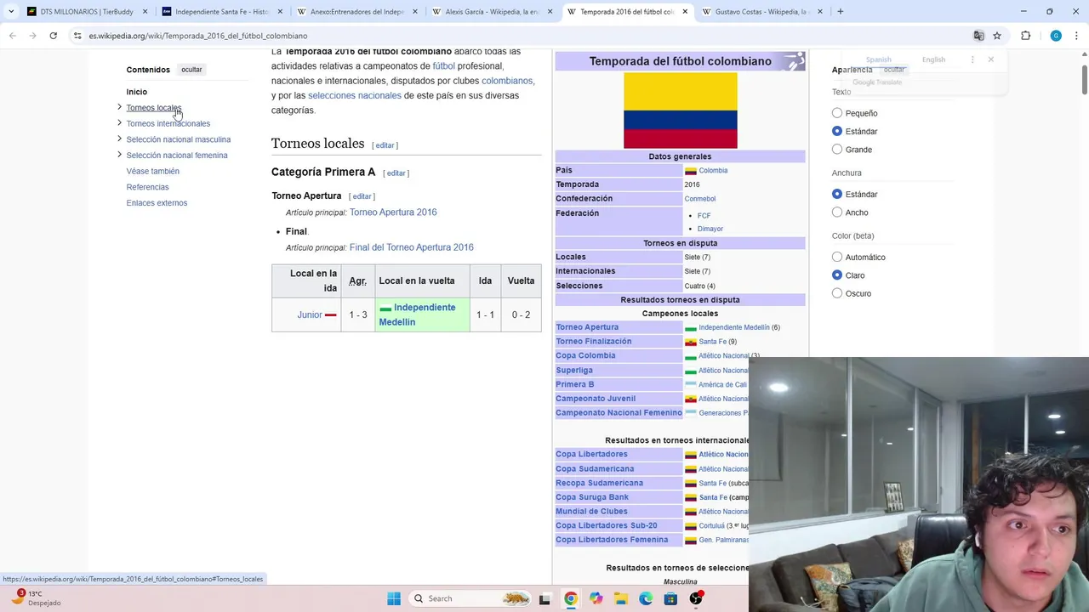Open OBS Studio from the taskbar
1089x612 pixels.
tap(696, 598)
